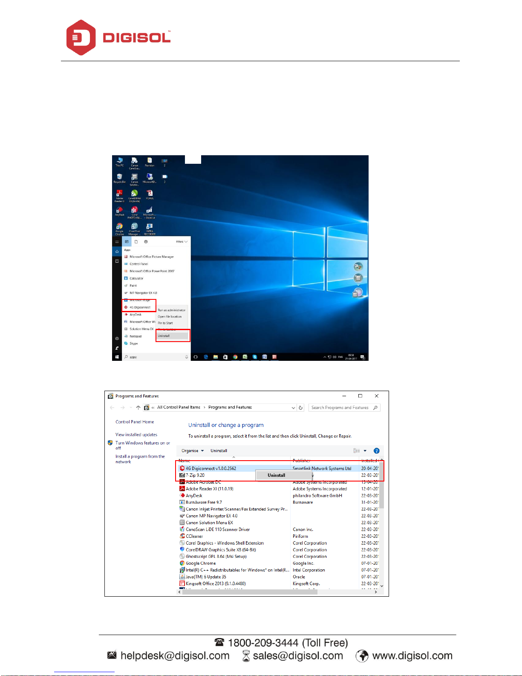The image size is (522, 676).
Task: Open search Settings gear icon
Action: (117, 339)
